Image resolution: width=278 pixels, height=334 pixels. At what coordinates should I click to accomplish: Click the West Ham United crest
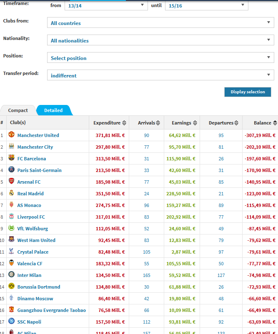pyautogui.click(x=12, y=239)
